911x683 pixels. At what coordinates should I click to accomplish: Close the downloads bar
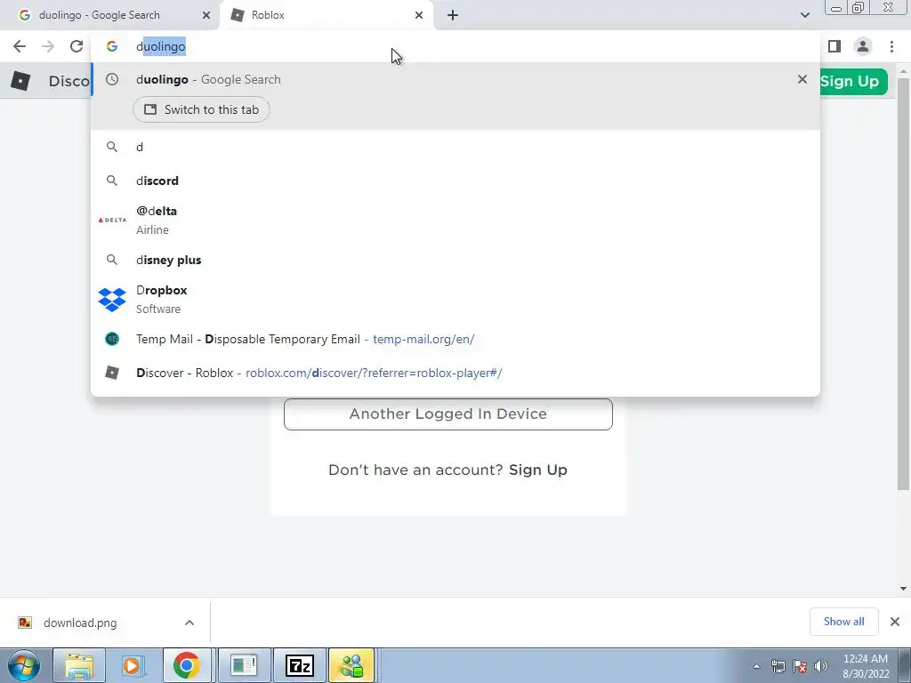tap(895, 622)
